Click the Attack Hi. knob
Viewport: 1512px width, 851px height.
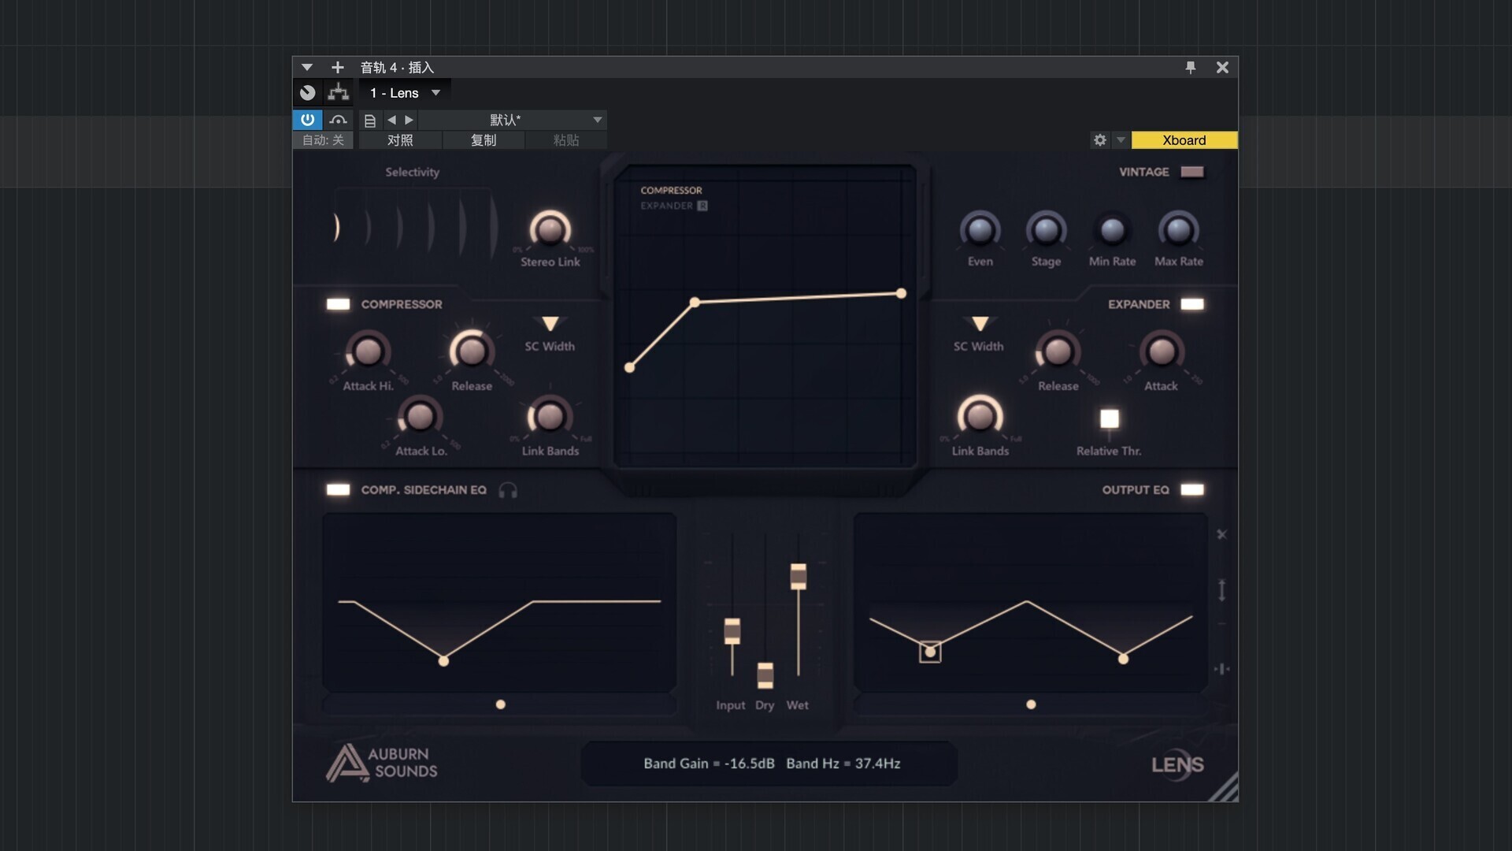coord(368,351)
